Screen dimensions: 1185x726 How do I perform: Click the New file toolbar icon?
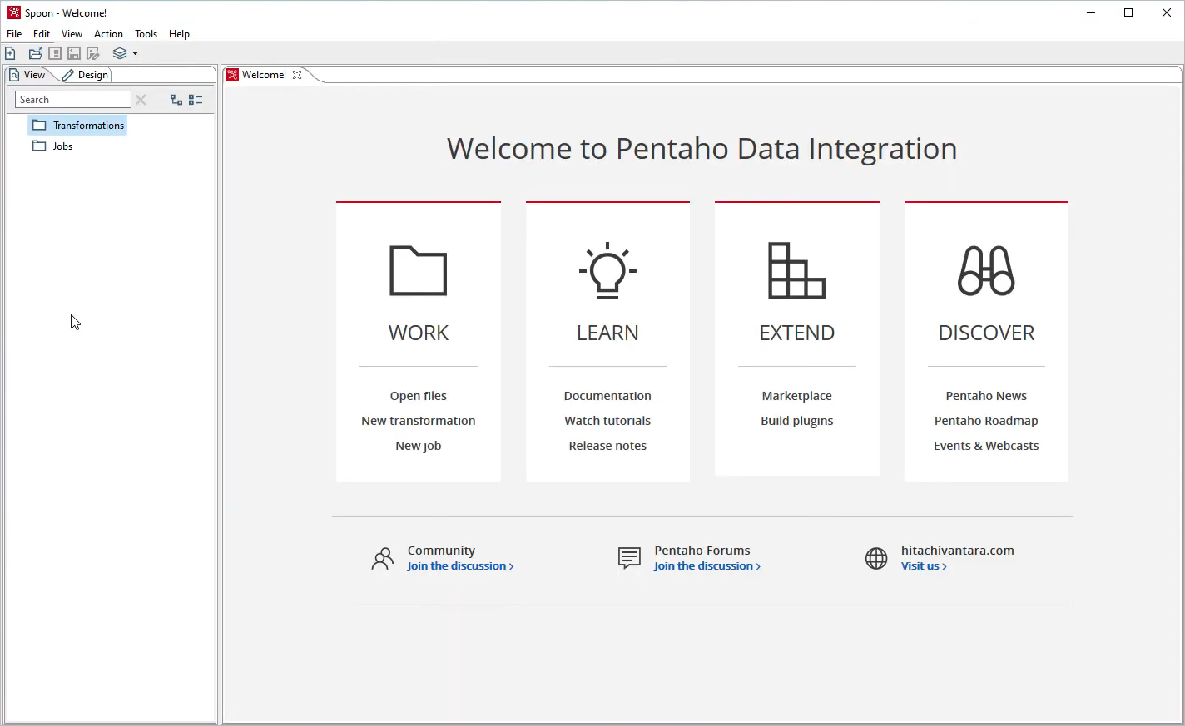click(11, 53)
